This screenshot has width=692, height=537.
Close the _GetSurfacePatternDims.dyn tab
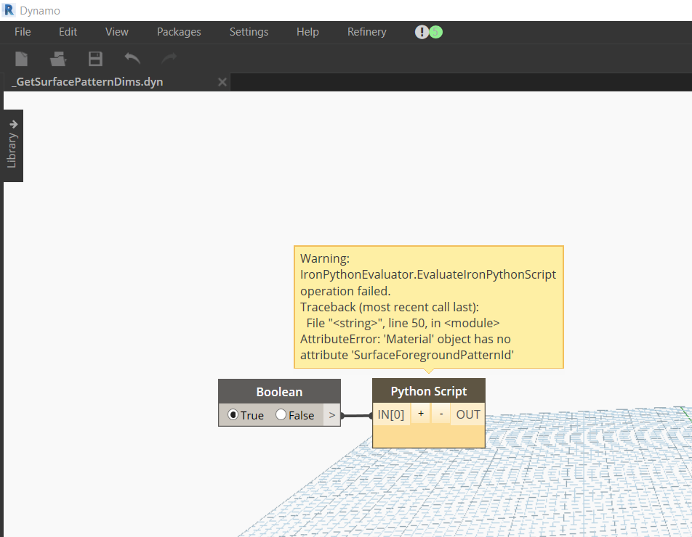222,82
